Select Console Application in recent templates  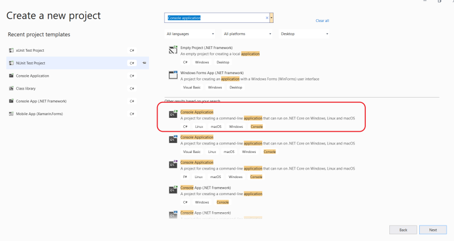pos(77,76)
